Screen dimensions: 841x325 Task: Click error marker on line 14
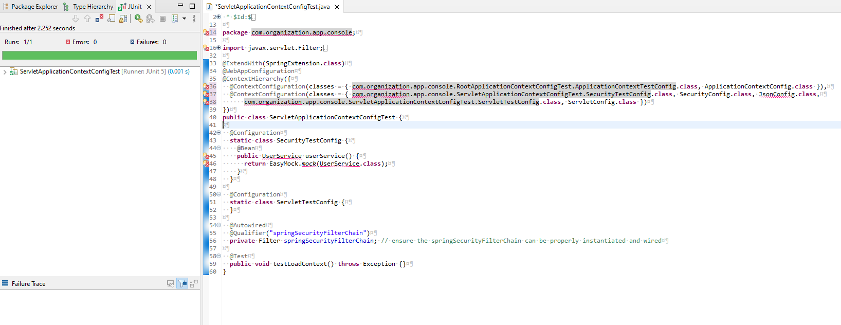click(x=206, y=32)
